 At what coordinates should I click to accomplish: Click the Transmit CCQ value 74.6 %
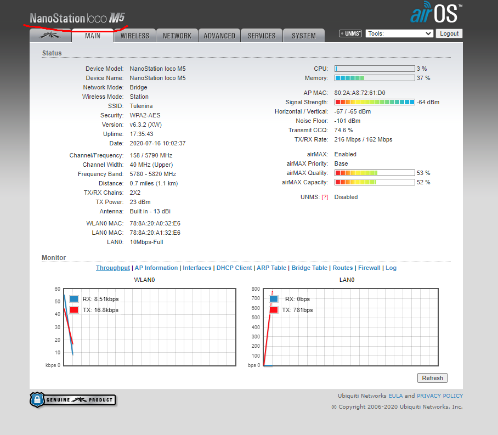[343, 130]
